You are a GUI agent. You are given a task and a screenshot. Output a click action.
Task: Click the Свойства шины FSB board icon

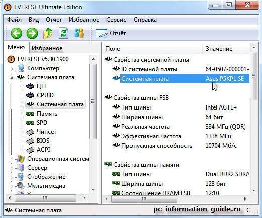tap(108, 97)
